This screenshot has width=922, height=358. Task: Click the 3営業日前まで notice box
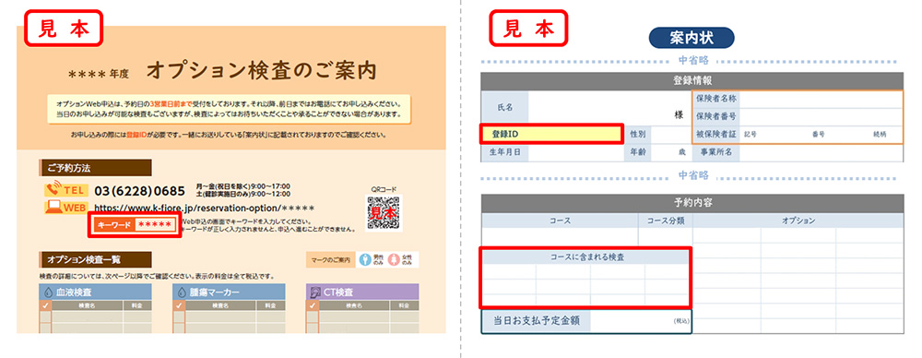pos(230,108)
